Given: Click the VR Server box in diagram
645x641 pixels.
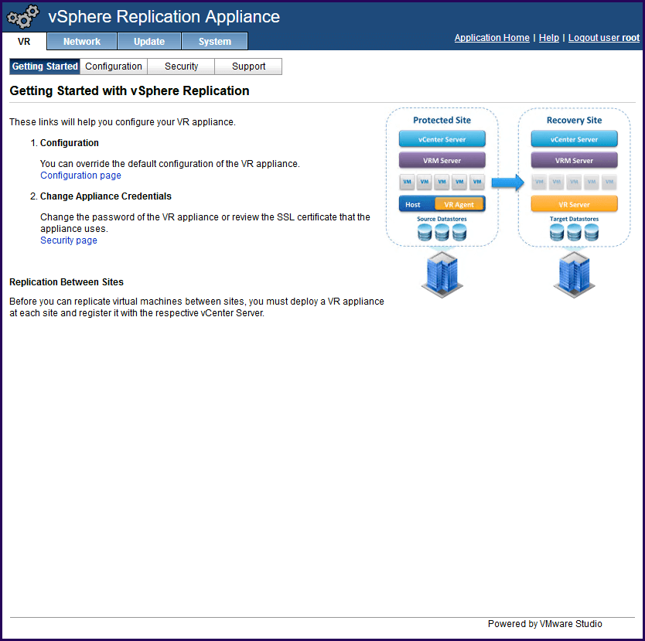Looking at the screenshot, I should pyautogui.click(x=574, y=204).
